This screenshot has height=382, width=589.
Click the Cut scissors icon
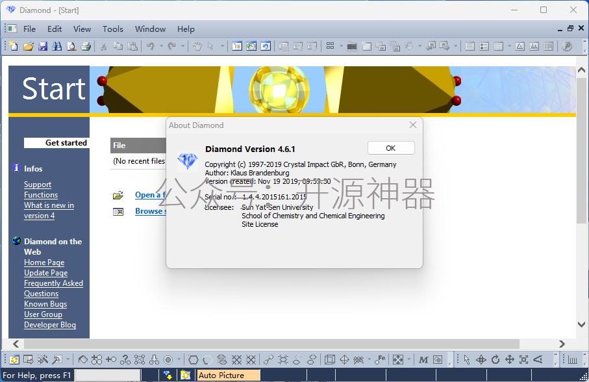coord(103,46)
